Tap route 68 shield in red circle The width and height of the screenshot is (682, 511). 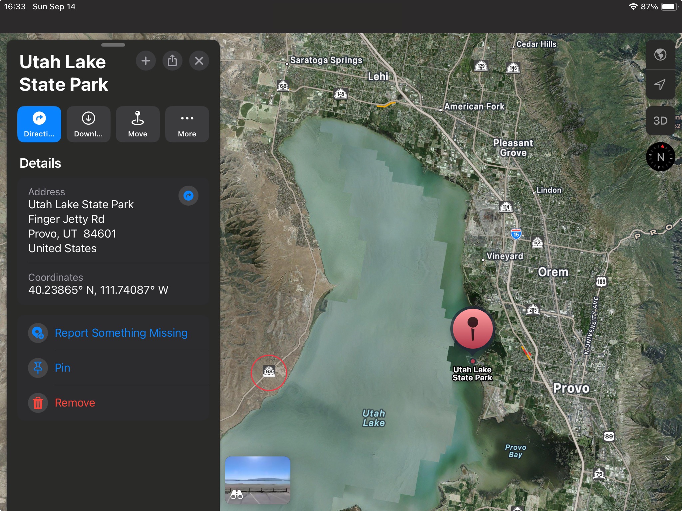pyautogui.click(x=269, y=371)
